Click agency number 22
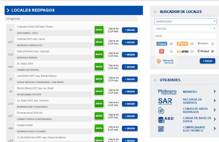The height and width of the screenshot is (142, 219). 10,30
